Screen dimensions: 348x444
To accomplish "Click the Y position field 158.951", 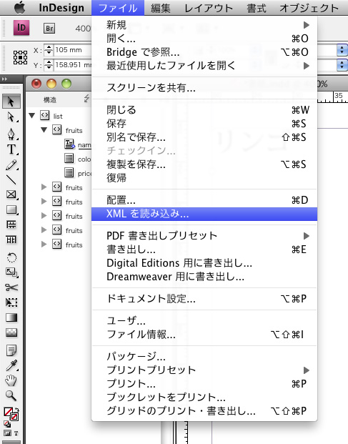I will pyautogui.click(x=73, y=65).
